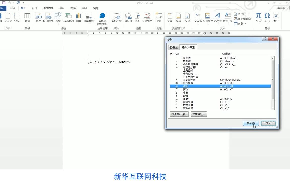This screenshot has width=290, height=181.
Task: Insert a chart with 图表
Action: click(78, 18)
